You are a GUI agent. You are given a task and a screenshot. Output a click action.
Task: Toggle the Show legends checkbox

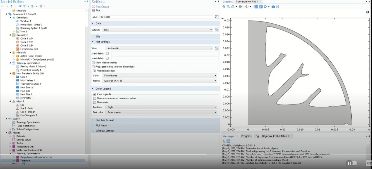94,94
